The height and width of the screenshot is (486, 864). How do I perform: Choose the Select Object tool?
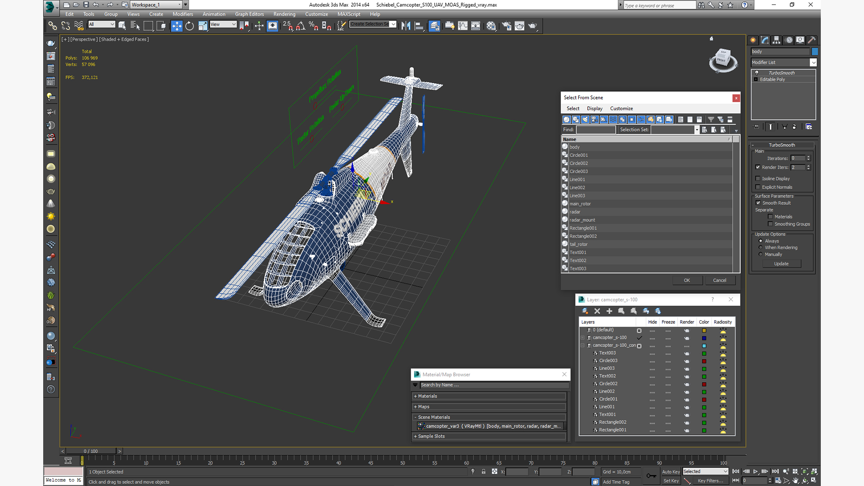coord(122,26)
